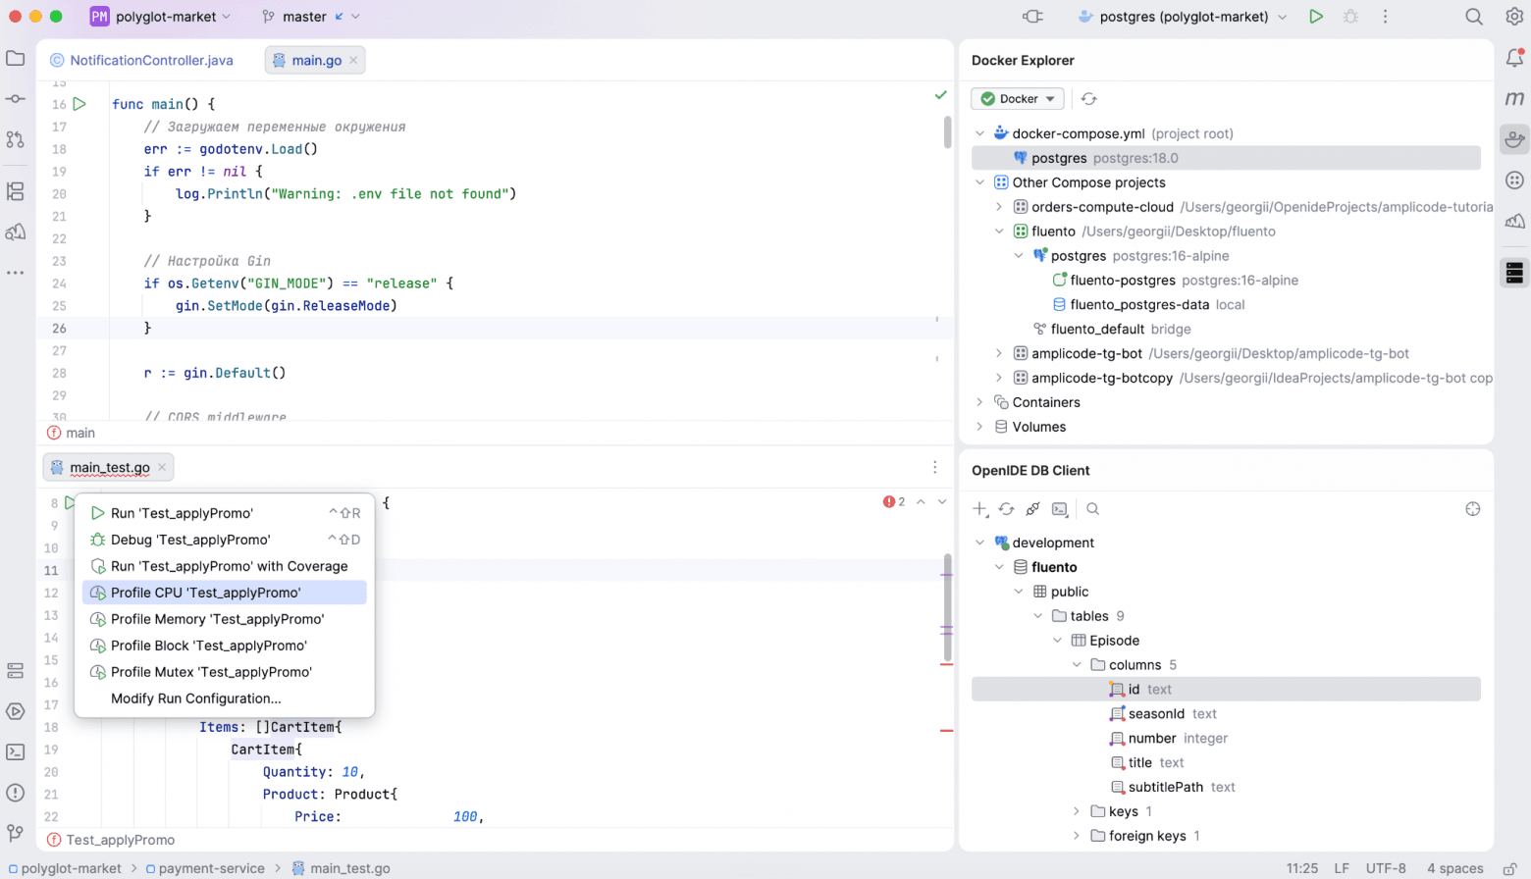Open the Git tool window icon
Viewport: 1531px width, 879px height.
tap(16, 833)
